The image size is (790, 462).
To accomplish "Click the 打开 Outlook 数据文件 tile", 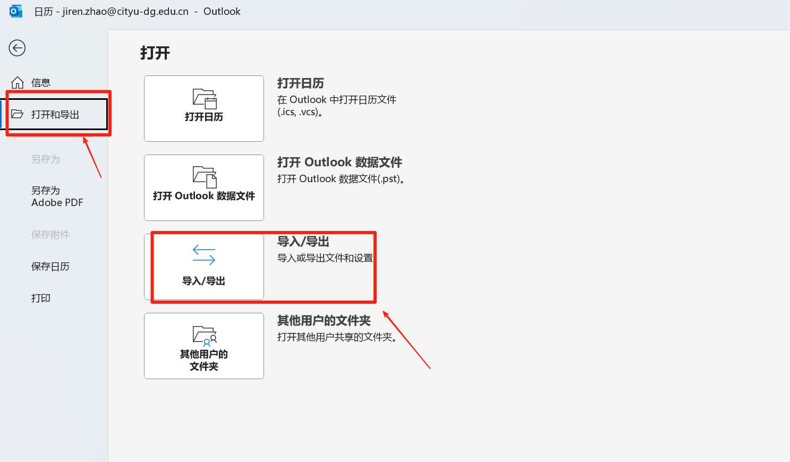I will point(204,187).
